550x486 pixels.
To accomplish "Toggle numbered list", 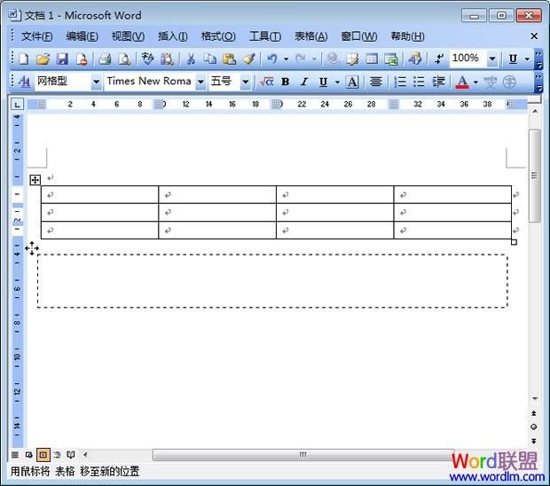I will [x=400, y=82].
